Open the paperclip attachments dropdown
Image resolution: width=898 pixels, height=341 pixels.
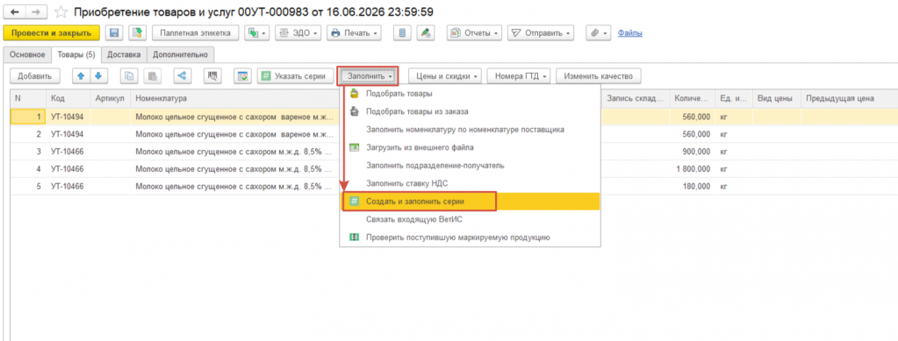pyautogui.click(x=599, y=33)
